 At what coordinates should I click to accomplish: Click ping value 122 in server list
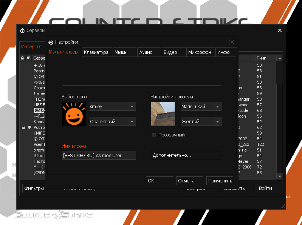(x=260, y=144)
